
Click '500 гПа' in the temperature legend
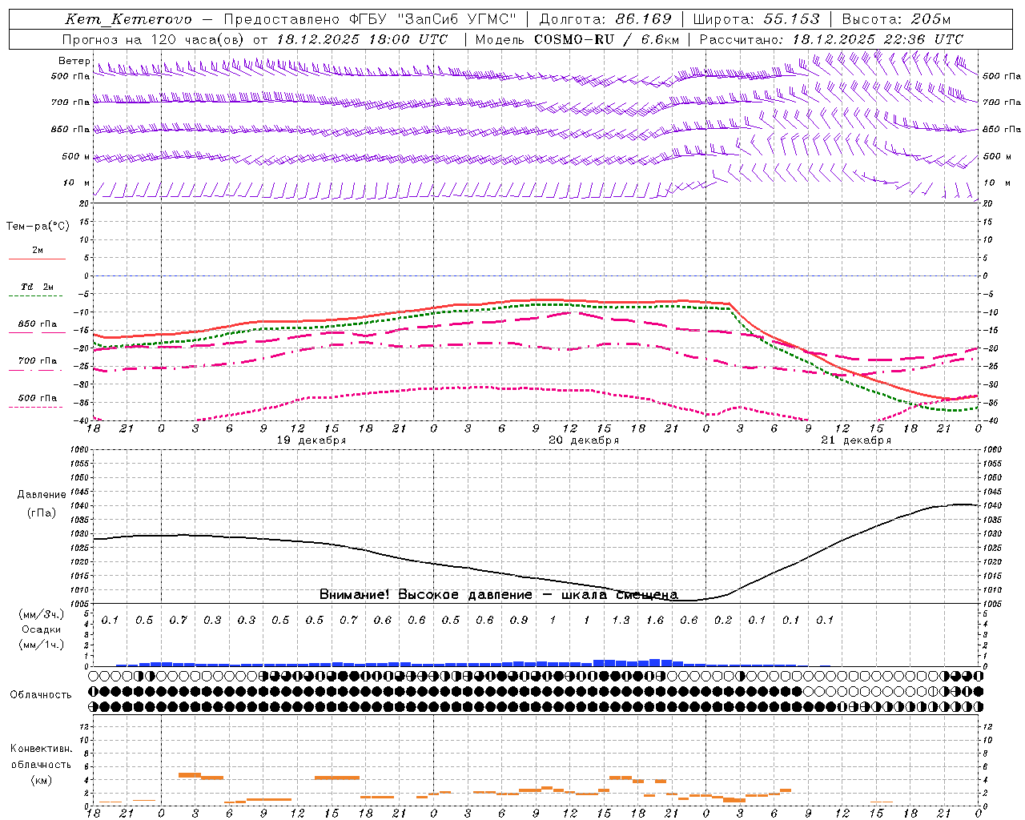[x=38, y=398]
